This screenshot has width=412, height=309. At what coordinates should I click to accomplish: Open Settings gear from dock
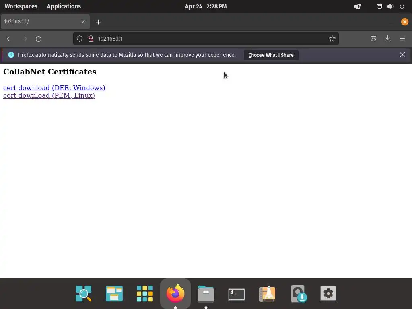click(x=328, y=293)
